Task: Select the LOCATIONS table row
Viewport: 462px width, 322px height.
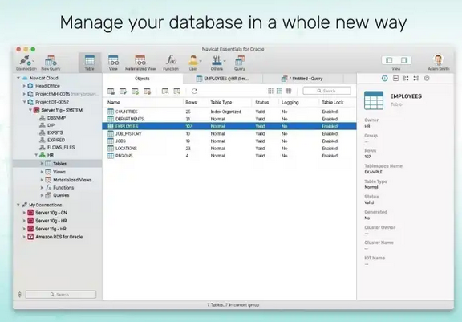Action: [x=229, y=149]
